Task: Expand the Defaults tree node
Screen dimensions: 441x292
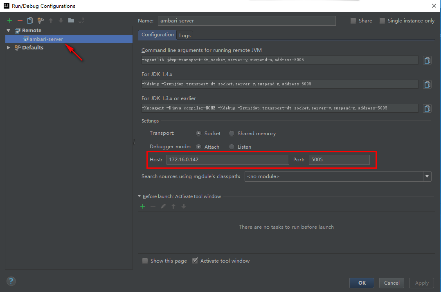Action: (x=9, y=47)
